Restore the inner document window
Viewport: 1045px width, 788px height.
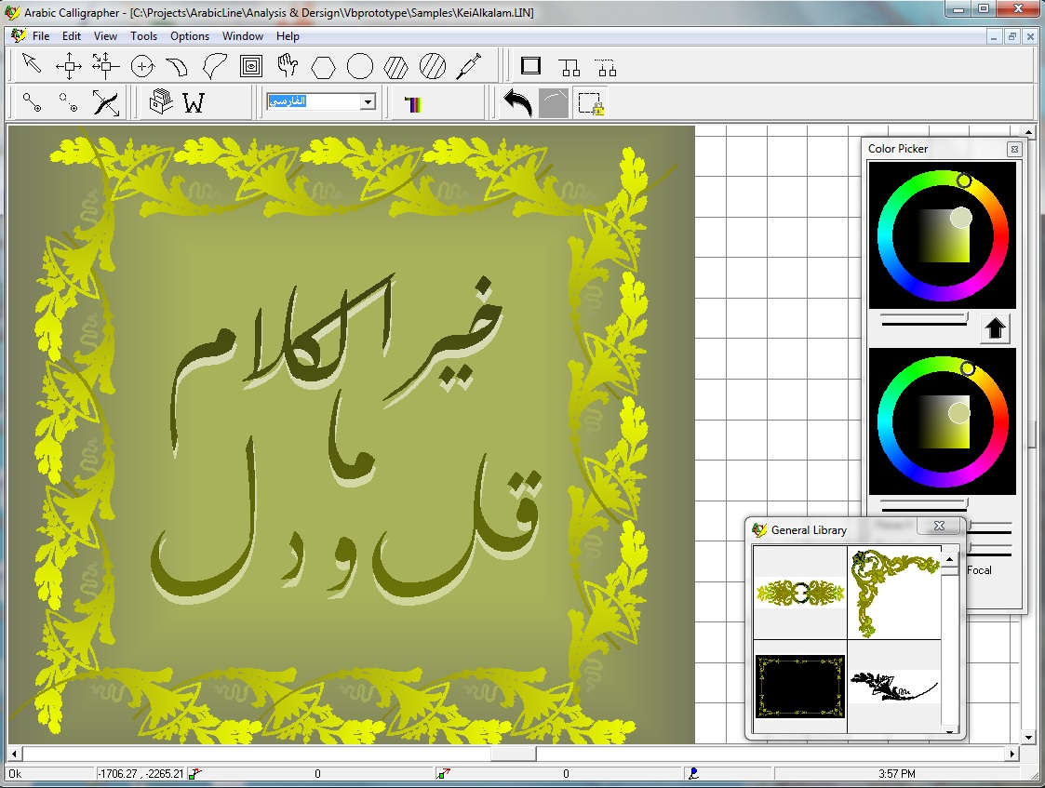coord(1012,36)
